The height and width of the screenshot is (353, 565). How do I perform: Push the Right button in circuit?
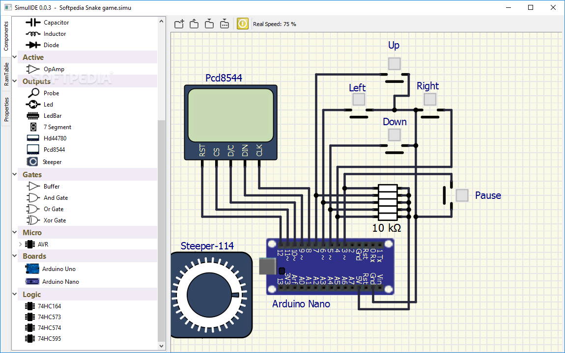point(430,99)
